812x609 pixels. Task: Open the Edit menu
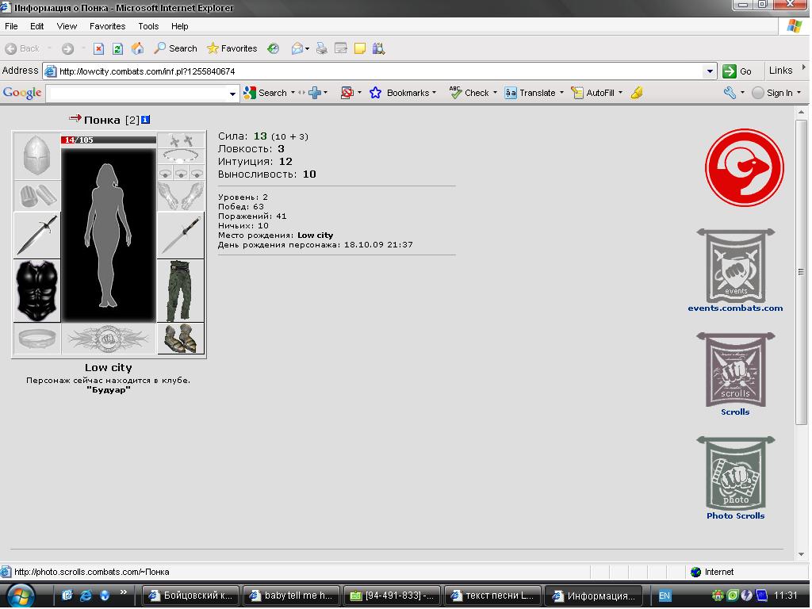pos(36,26)
